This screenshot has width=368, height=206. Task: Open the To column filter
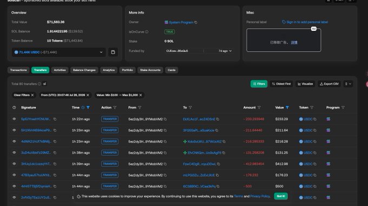190,107
